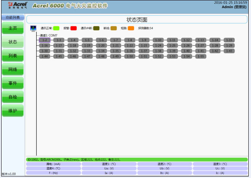The width and height of the screenshot is (251, 178).
Task: Open the 列表 list view
Action: coord(13,56)
